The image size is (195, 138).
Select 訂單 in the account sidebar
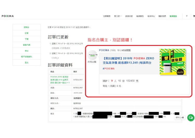click(x=27, y=33)
